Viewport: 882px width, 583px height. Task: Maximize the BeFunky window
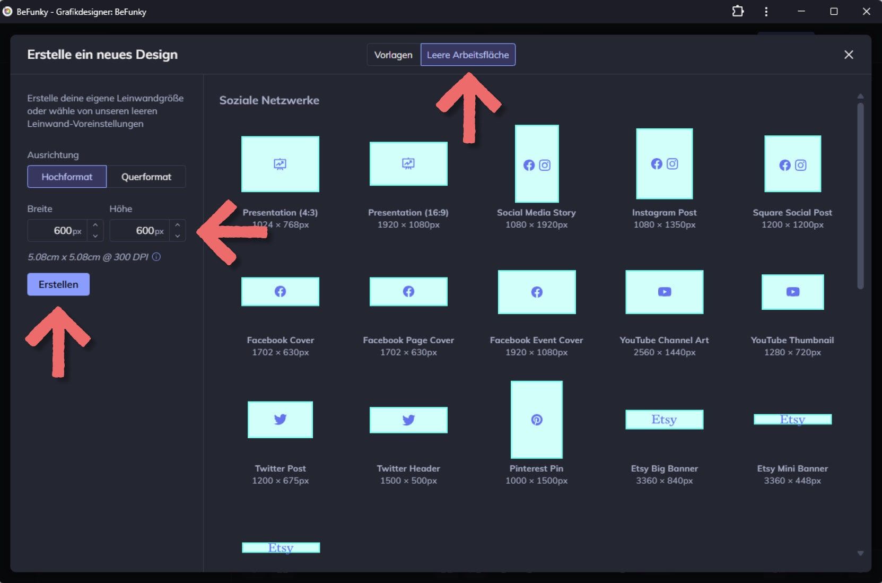point(834,11)
